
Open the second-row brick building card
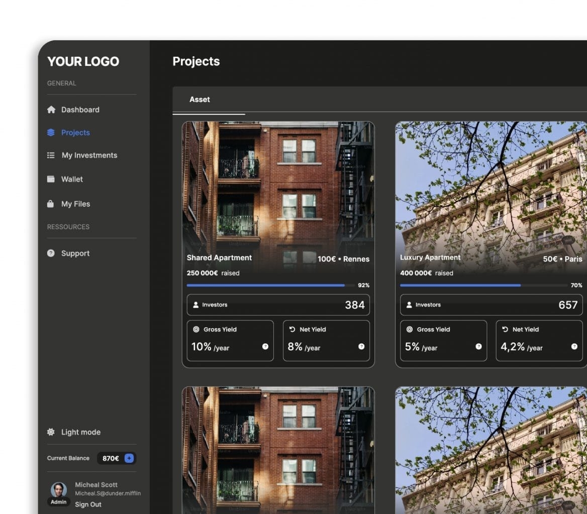[278, 450]
